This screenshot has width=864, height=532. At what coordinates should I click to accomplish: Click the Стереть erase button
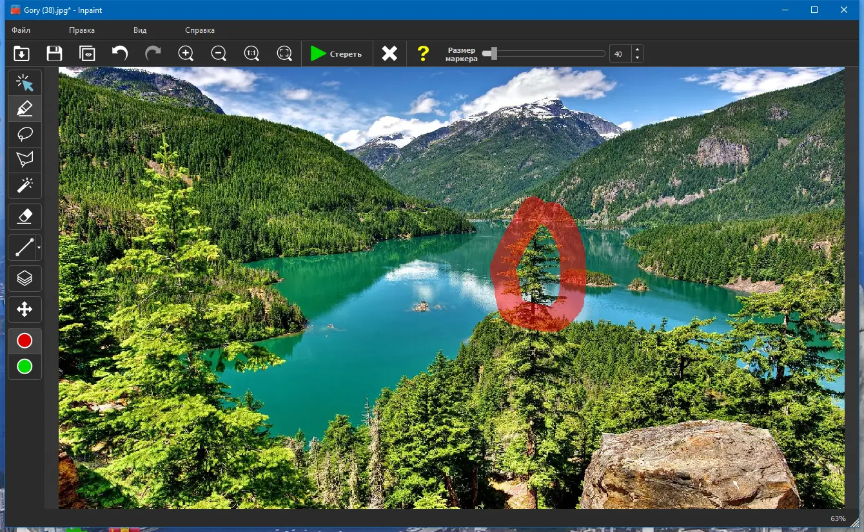[337, 53]
